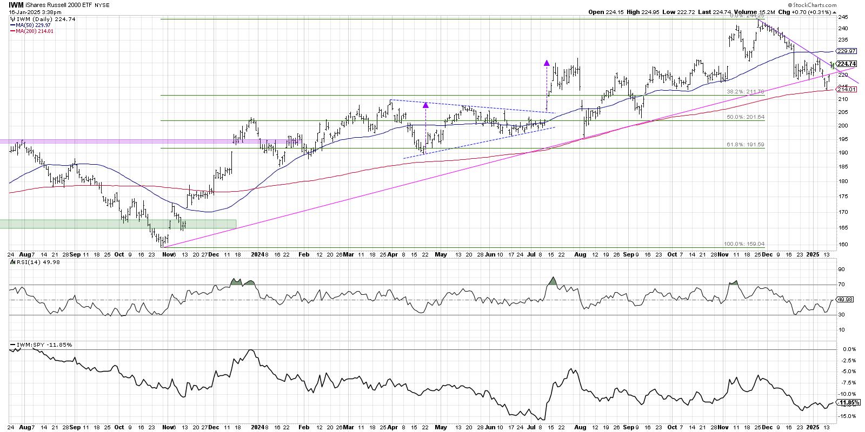The height and width of the screenshot is (432, 865).
Task: Click the bar-chart icon beside IWM (Daily)
Action: pos(12,19)
